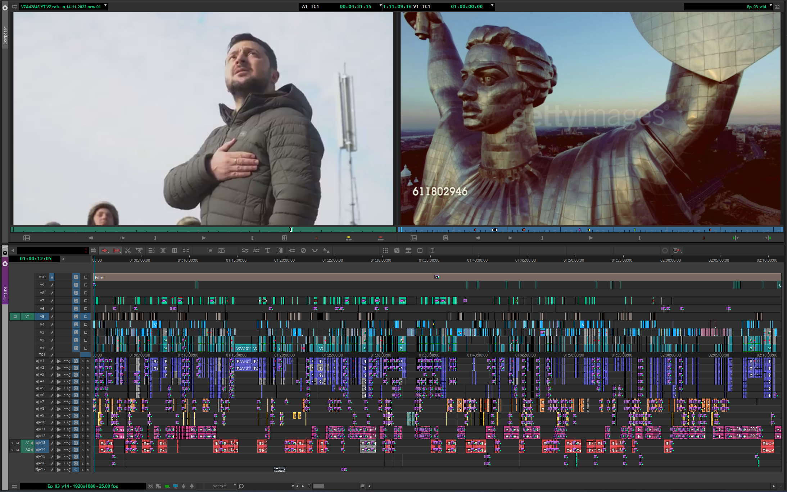Click Mark In under source monitor
The width and height of the screenshot is (787, 492).
[x=253, y=238]
